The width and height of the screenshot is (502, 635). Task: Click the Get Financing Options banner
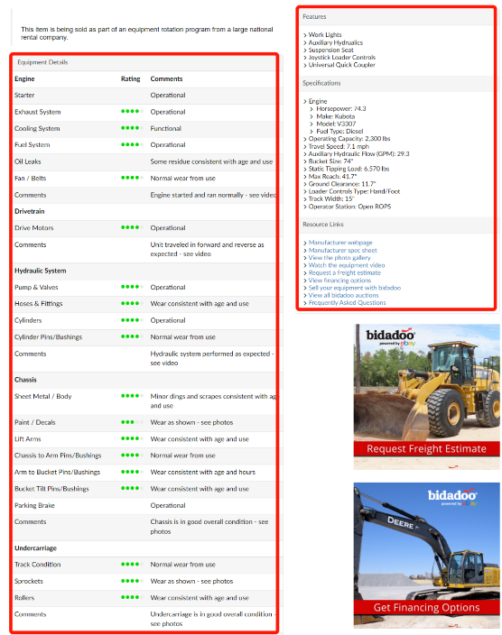coord(426,607)
